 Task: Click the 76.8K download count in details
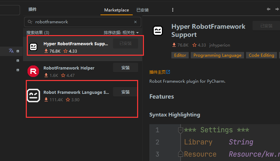180,45
